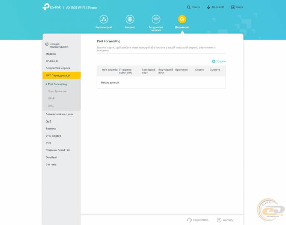Click the Немає записів empty table text
This screenshot has width=286, height=225.
click(110, 82)
